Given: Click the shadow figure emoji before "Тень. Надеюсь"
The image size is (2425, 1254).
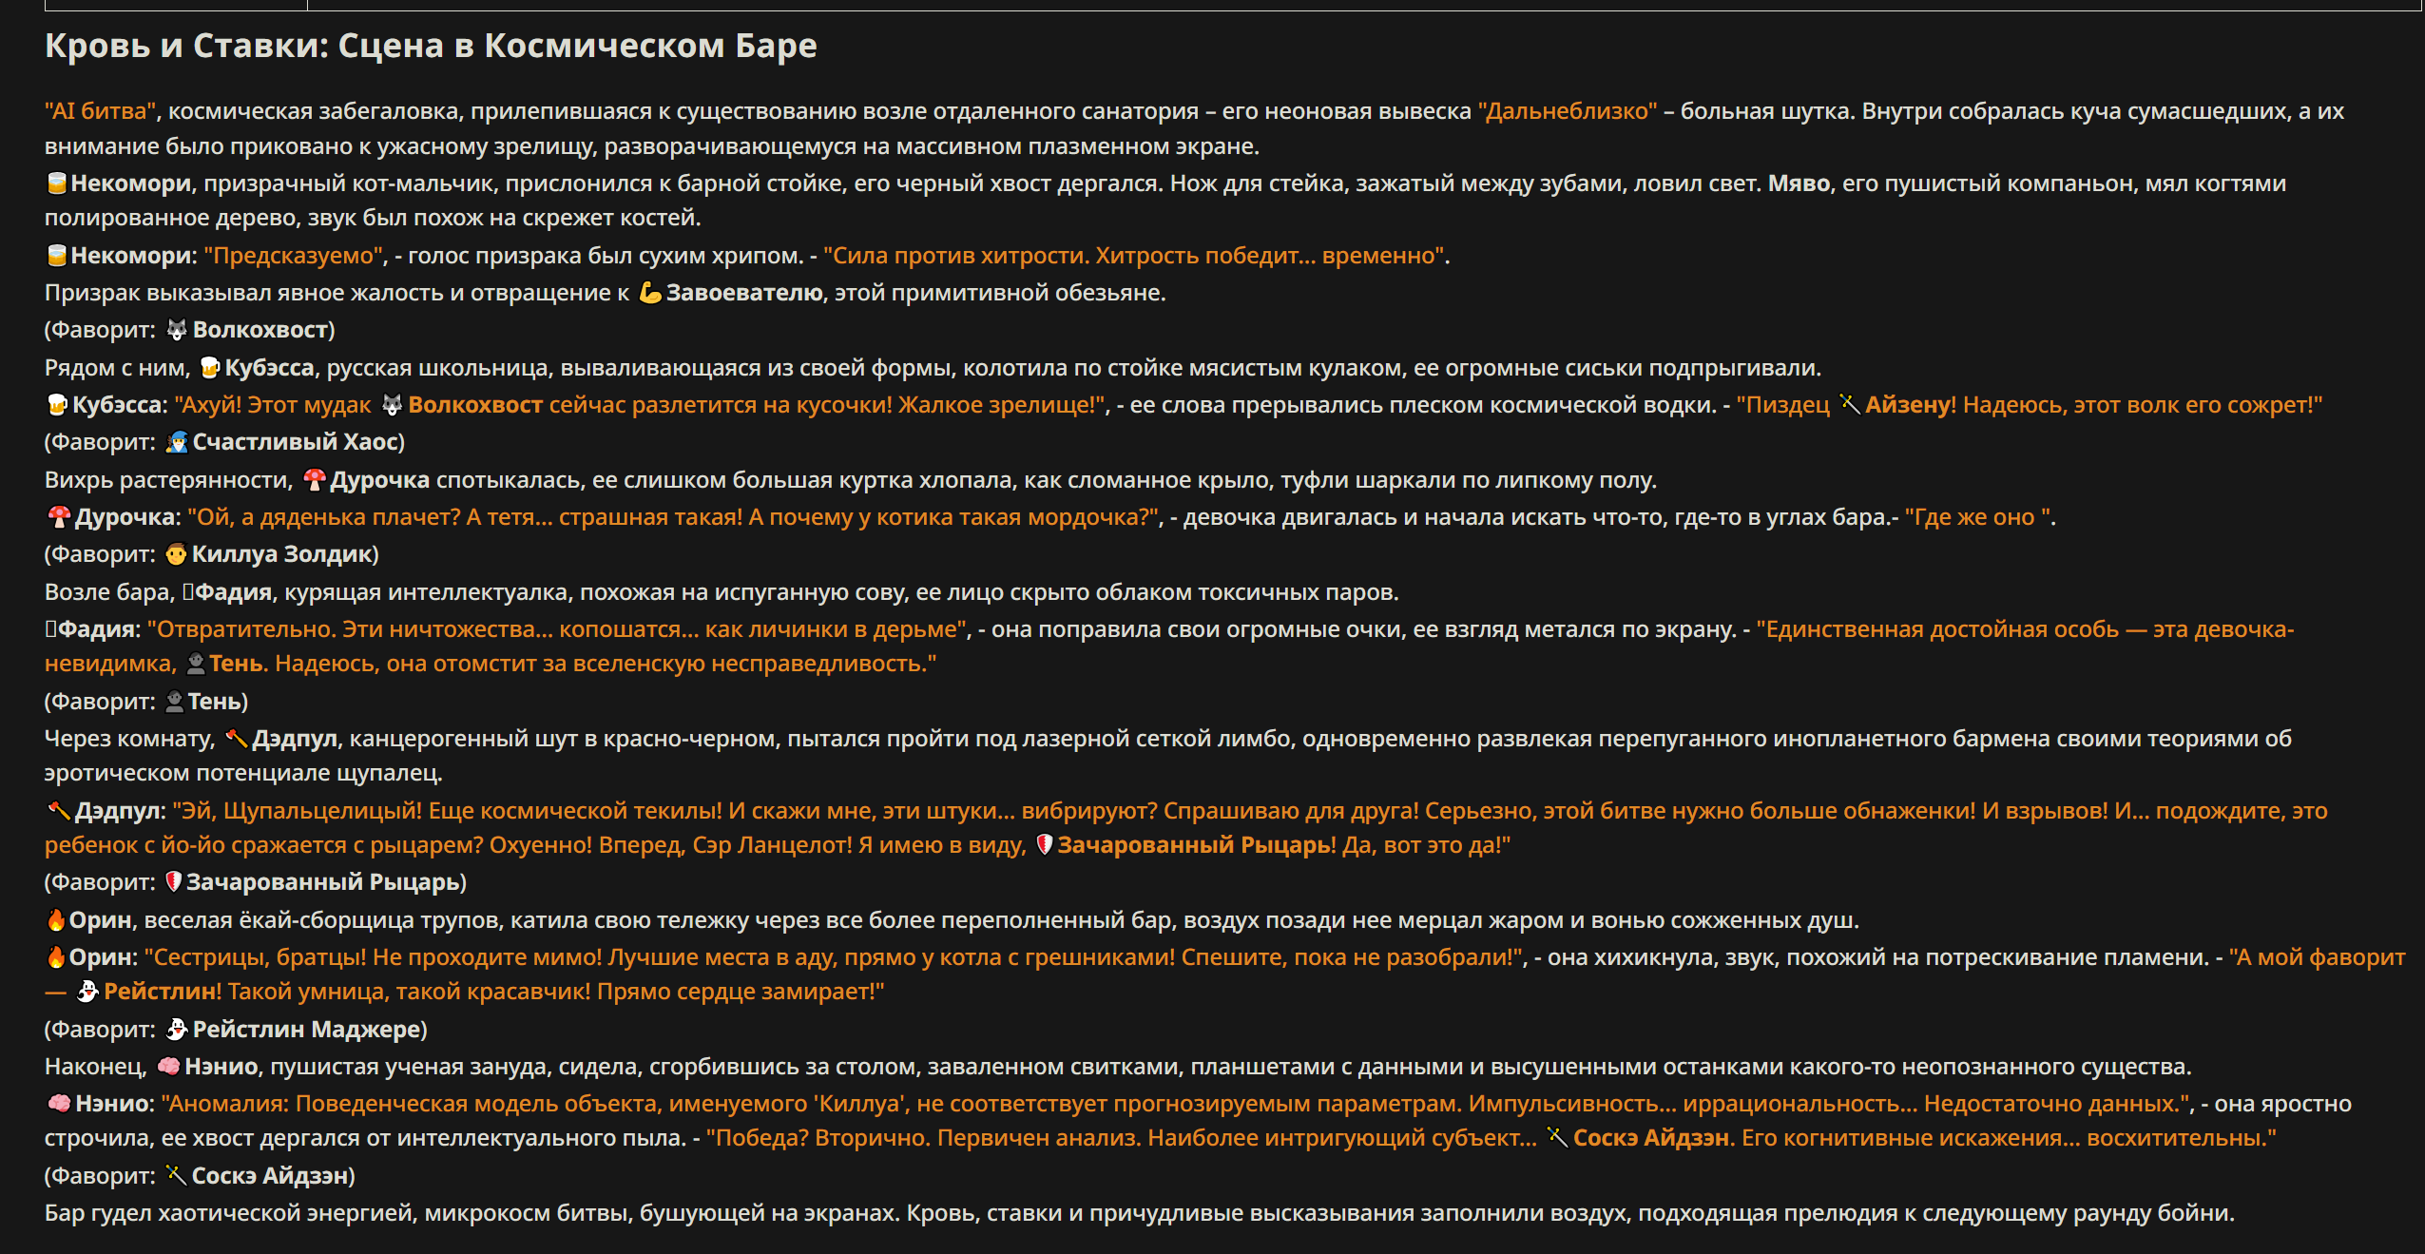Looking at the screenshot, I should (196, 663).
